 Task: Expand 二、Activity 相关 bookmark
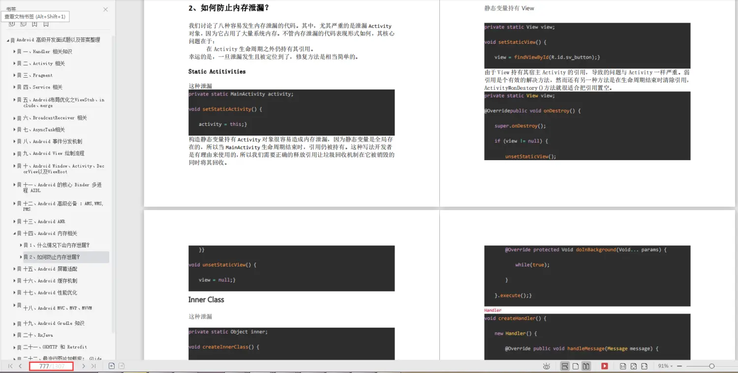click(x=14, y=63)
